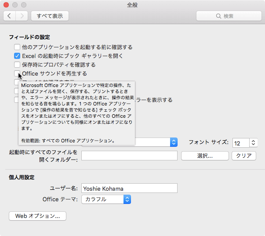Go back with the left chevron button

[10, 16]
